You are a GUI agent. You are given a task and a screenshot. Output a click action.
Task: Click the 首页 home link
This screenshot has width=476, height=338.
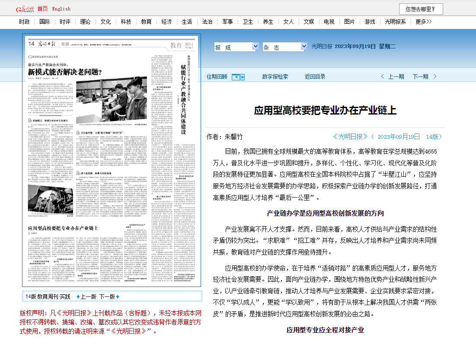click(x=42, y=9)
